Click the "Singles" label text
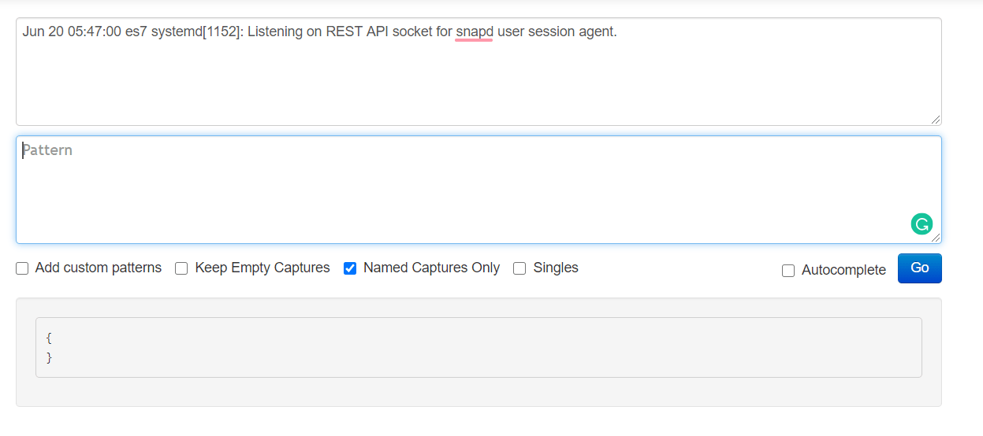The image size is (983, 436). [x=556, y=268]
